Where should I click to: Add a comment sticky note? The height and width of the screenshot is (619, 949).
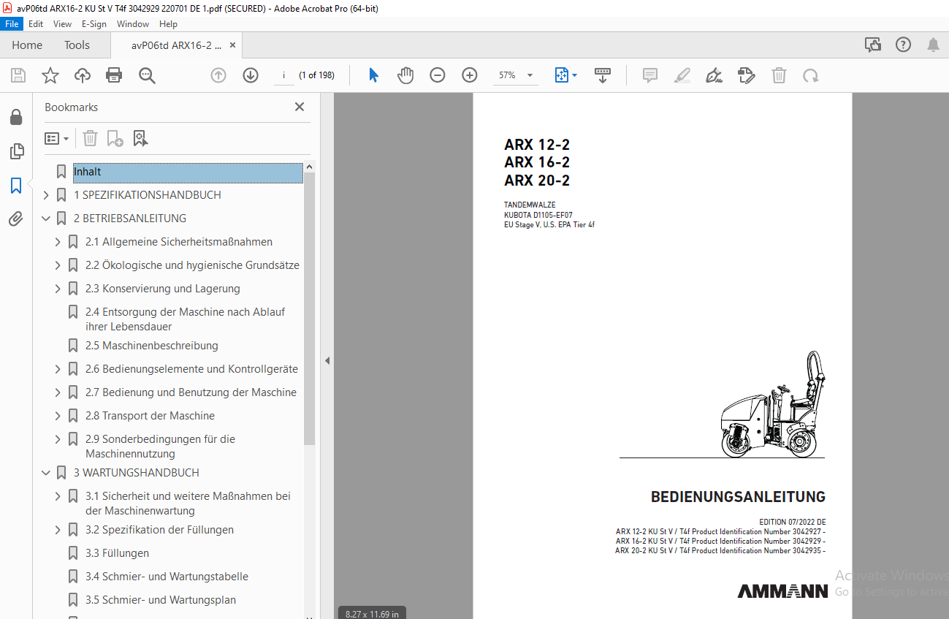click(650, 75)
